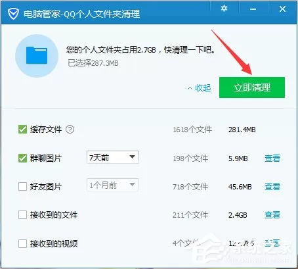The height and width of the screenshot is (269, 298).
Task: Uncheck the 缓存文件 checkbox
Action: [22, 130]
